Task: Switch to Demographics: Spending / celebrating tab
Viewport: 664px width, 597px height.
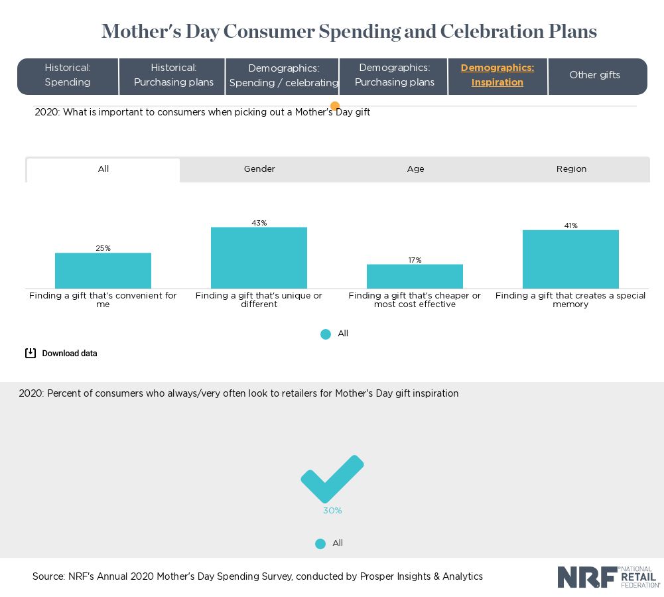Action: tap(283, 76)
